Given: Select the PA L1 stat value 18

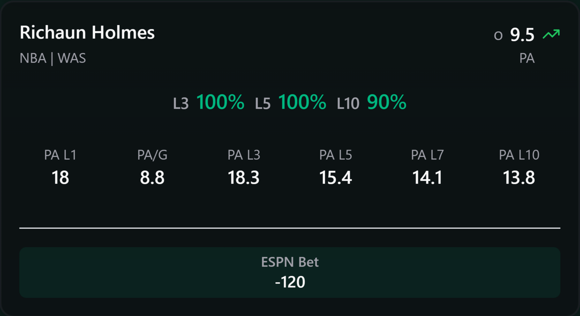Looking at the screenshot, I should point(60,178).
